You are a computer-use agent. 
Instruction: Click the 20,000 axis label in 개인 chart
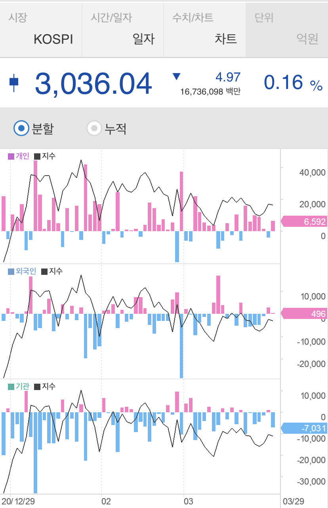(312, 204)
